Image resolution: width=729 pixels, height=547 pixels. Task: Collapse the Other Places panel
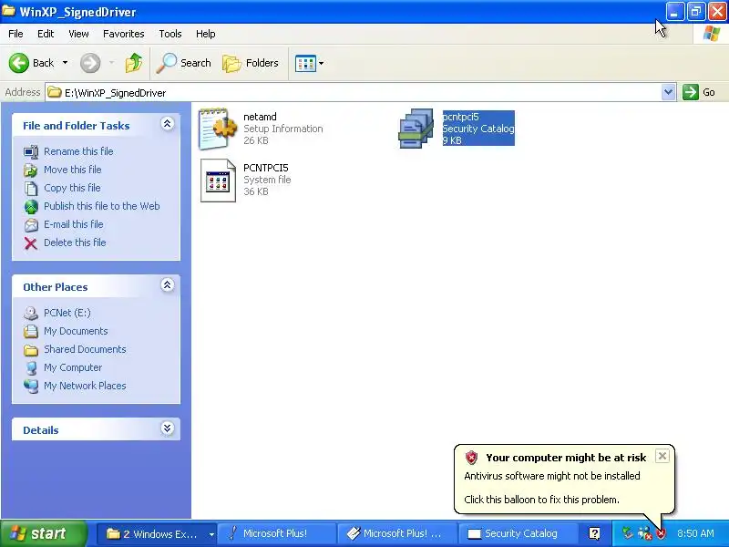[168, 284]
